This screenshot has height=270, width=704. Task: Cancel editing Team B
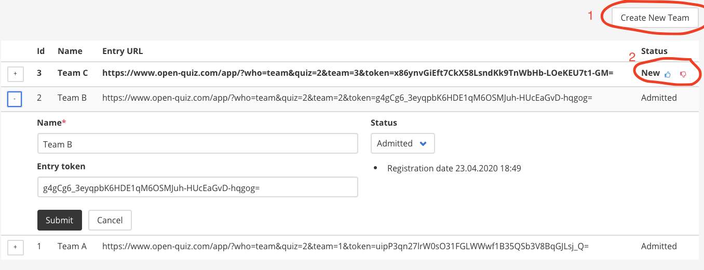[110, 220]
